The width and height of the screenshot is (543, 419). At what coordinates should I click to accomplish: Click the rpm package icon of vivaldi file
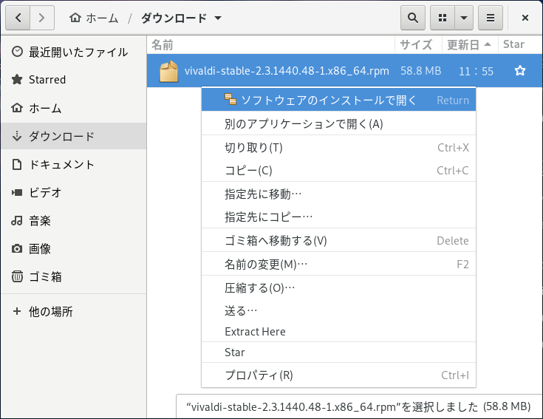coord(168,72)
